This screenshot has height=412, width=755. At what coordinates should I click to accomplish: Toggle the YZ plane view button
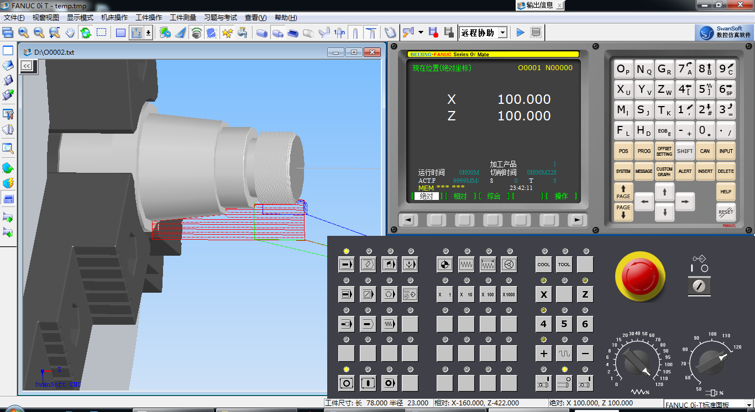click(x=136, y=33)
